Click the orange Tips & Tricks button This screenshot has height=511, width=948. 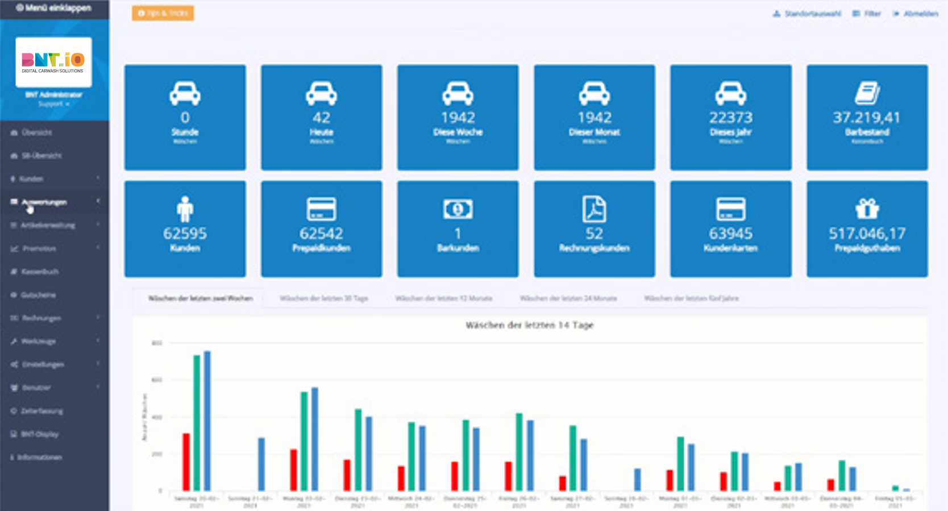(163, 13)
